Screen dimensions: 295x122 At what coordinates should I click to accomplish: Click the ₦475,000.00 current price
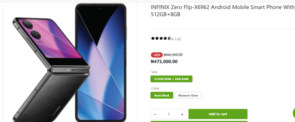[x=164, y=61]
